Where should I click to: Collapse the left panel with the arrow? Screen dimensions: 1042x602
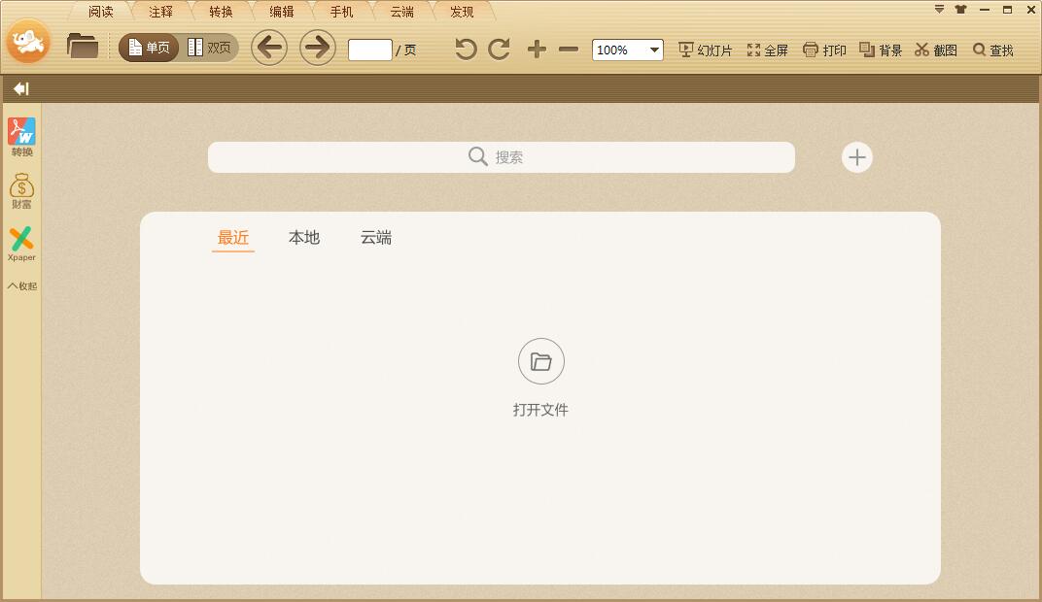click(x=20, y=88)
